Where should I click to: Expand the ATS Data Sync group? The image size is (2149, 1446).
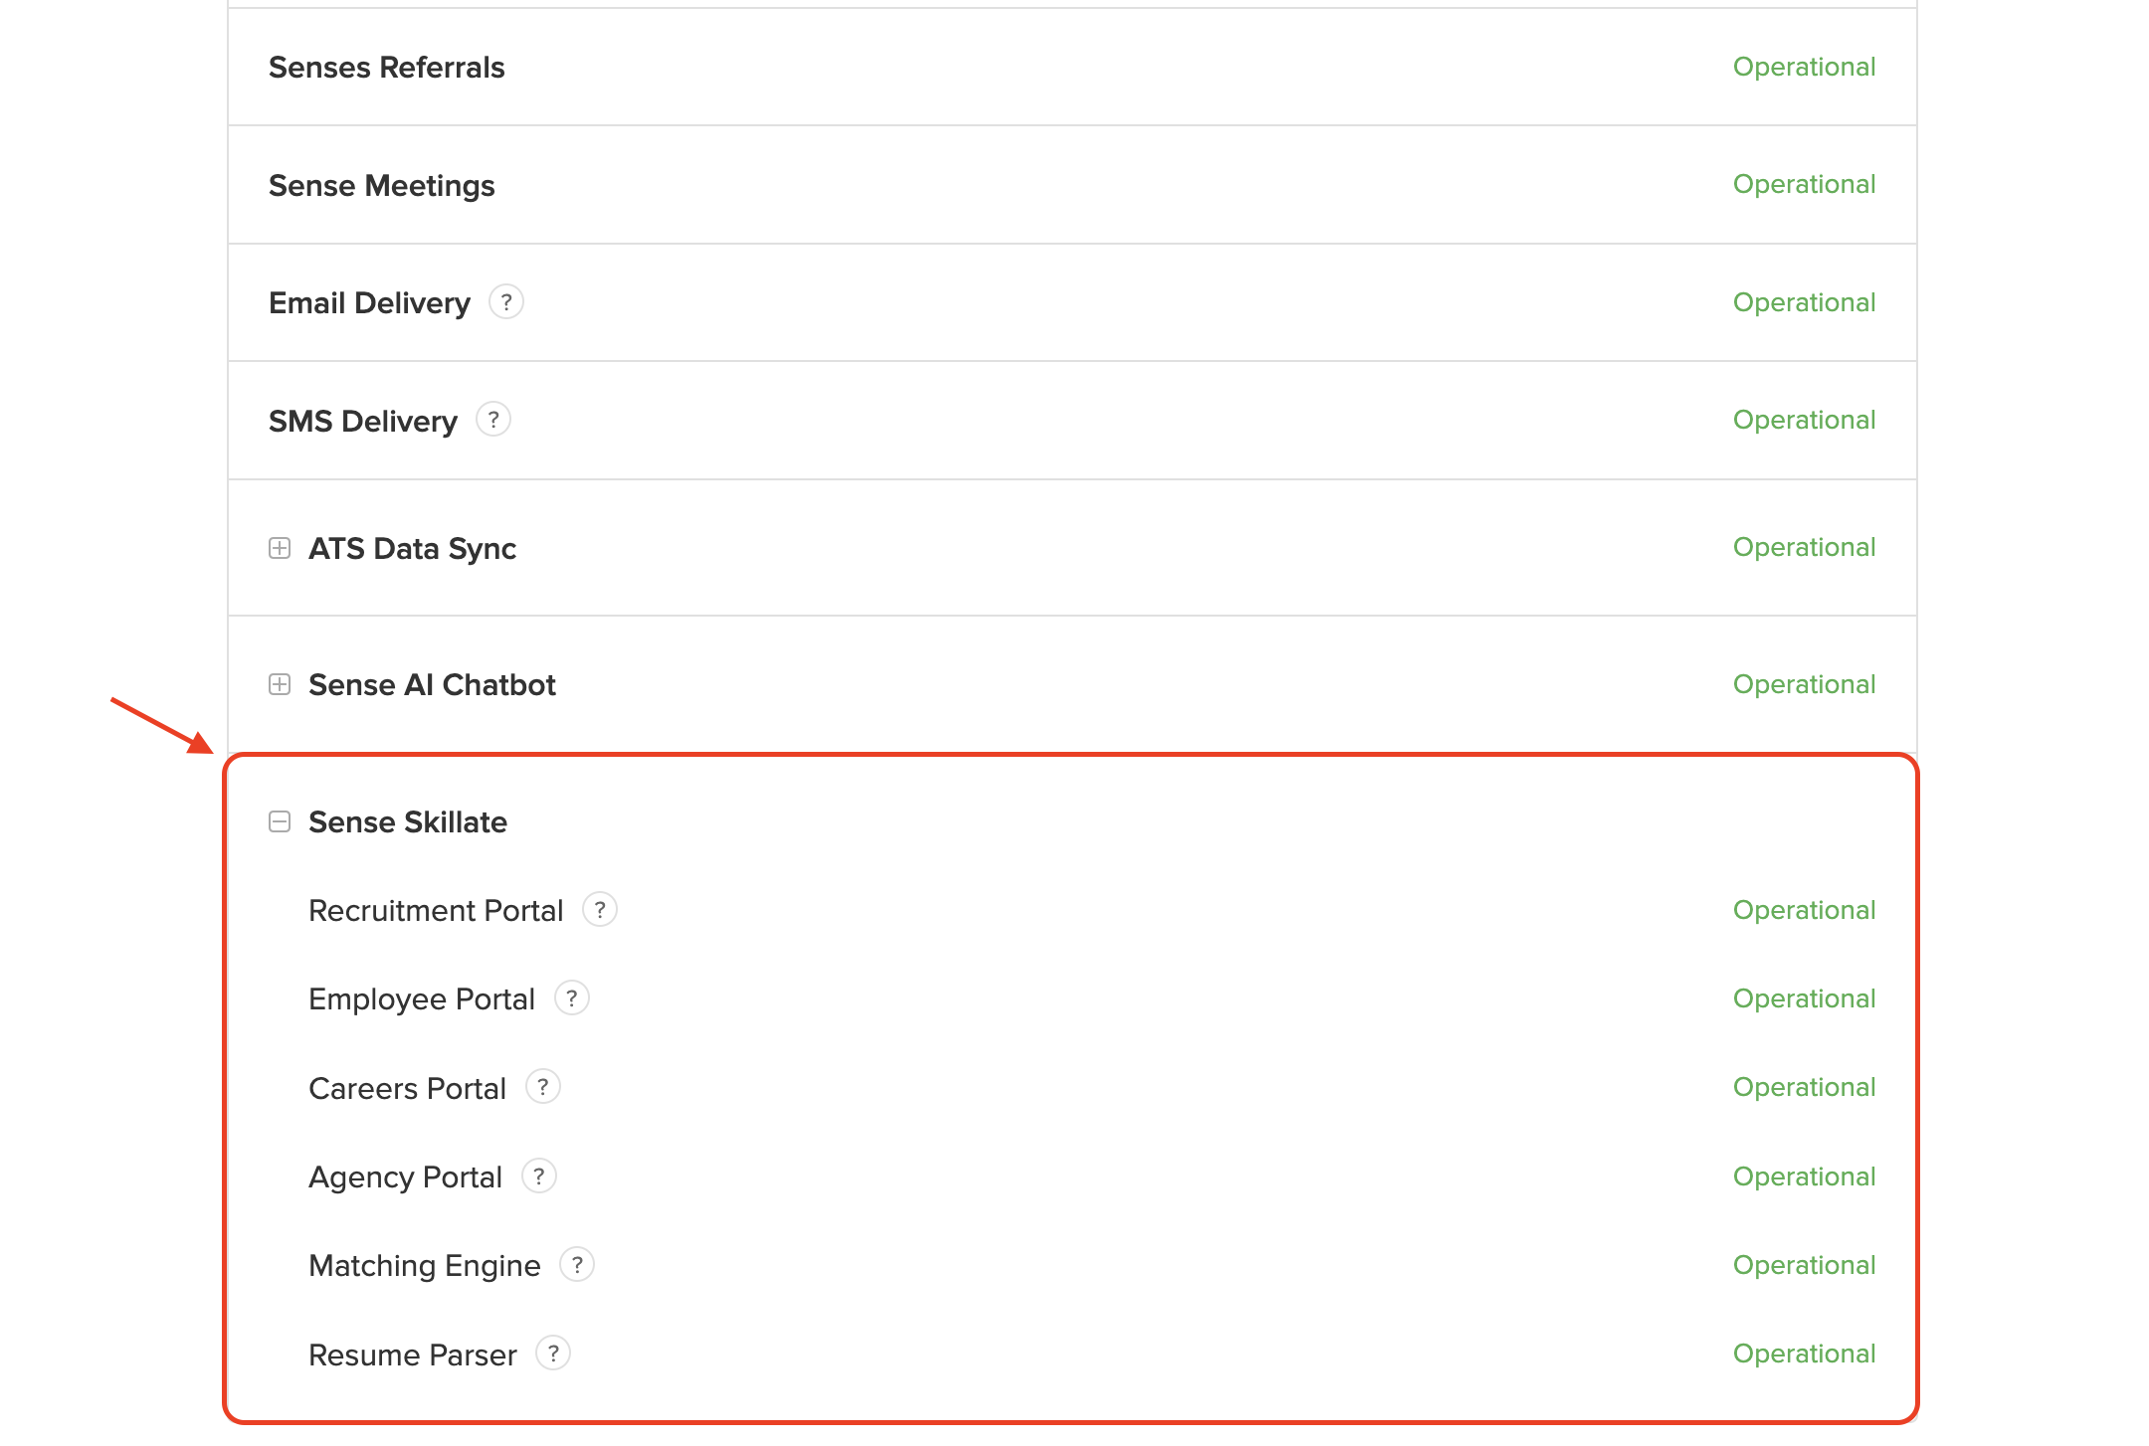pyautogui.click(x=280, y=548)
